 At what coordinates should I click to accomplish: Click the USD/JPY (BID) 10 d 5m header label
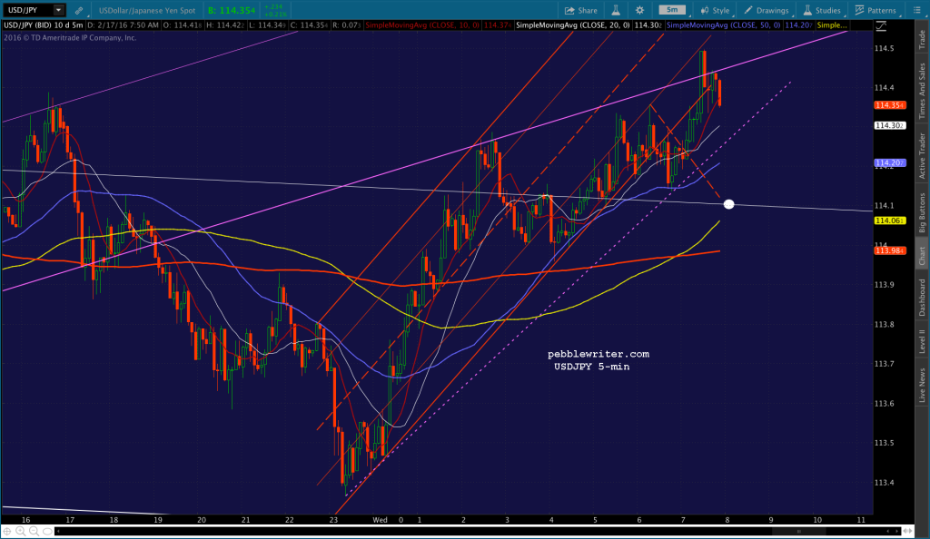click(44, 25)
